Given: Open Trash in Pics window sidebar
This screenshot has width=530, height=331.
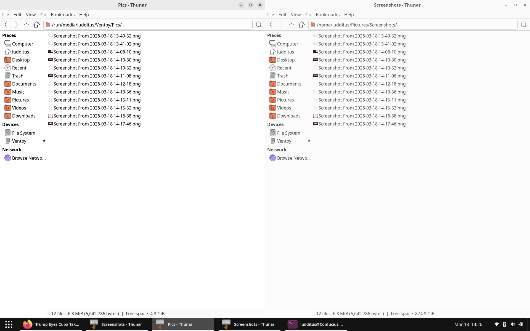Looking at the screenshot, I should click(18, 76).
